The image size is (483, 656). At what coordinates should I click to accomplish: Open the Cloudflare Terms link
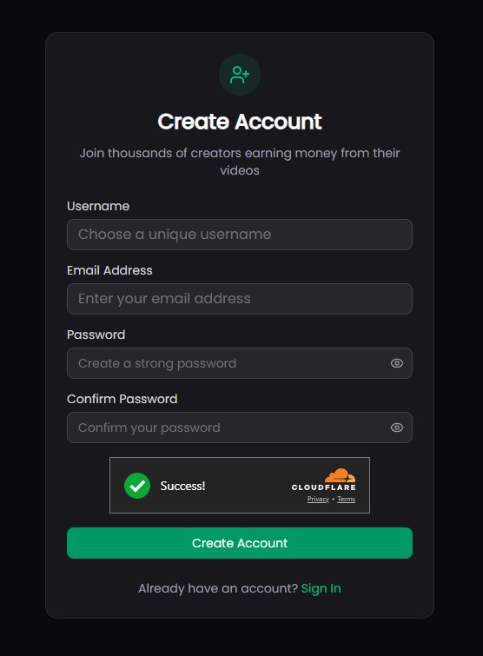point(347,499)
